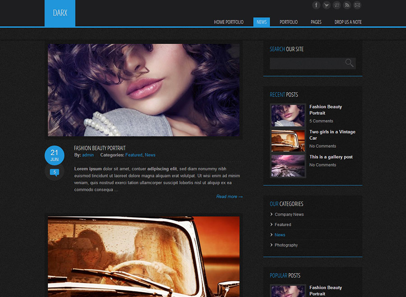This screenshot has height=297, width=406.
Task: Open the email envelope icon in header
Action: 357,5
